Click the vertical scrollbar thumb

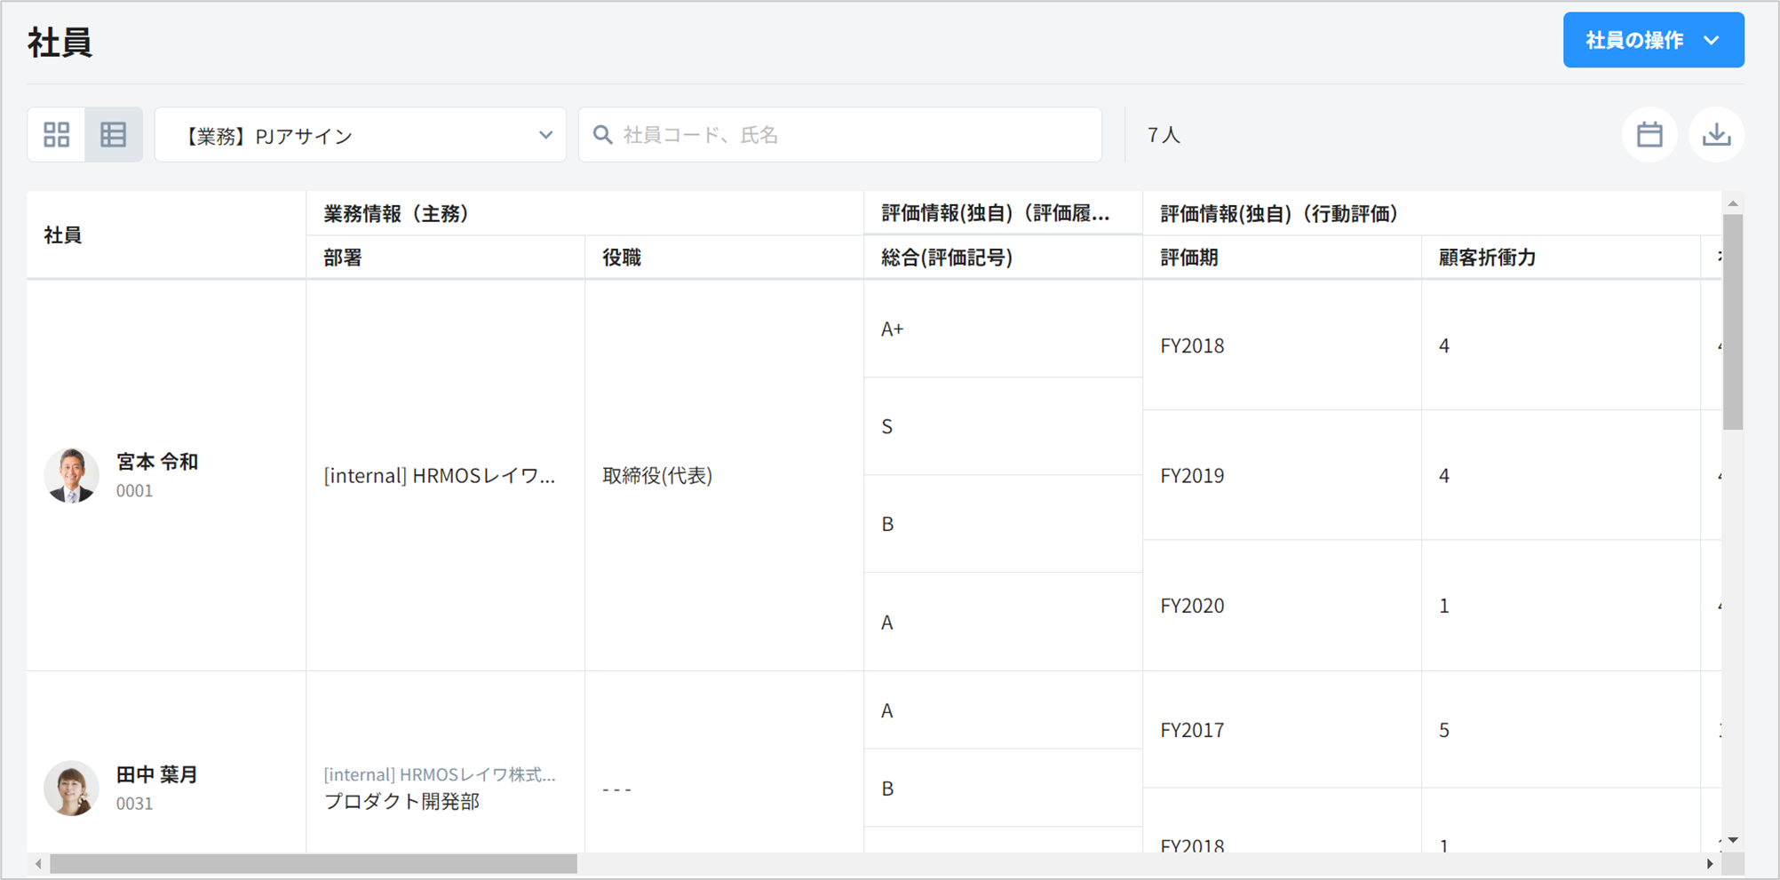coord(1733,321)
